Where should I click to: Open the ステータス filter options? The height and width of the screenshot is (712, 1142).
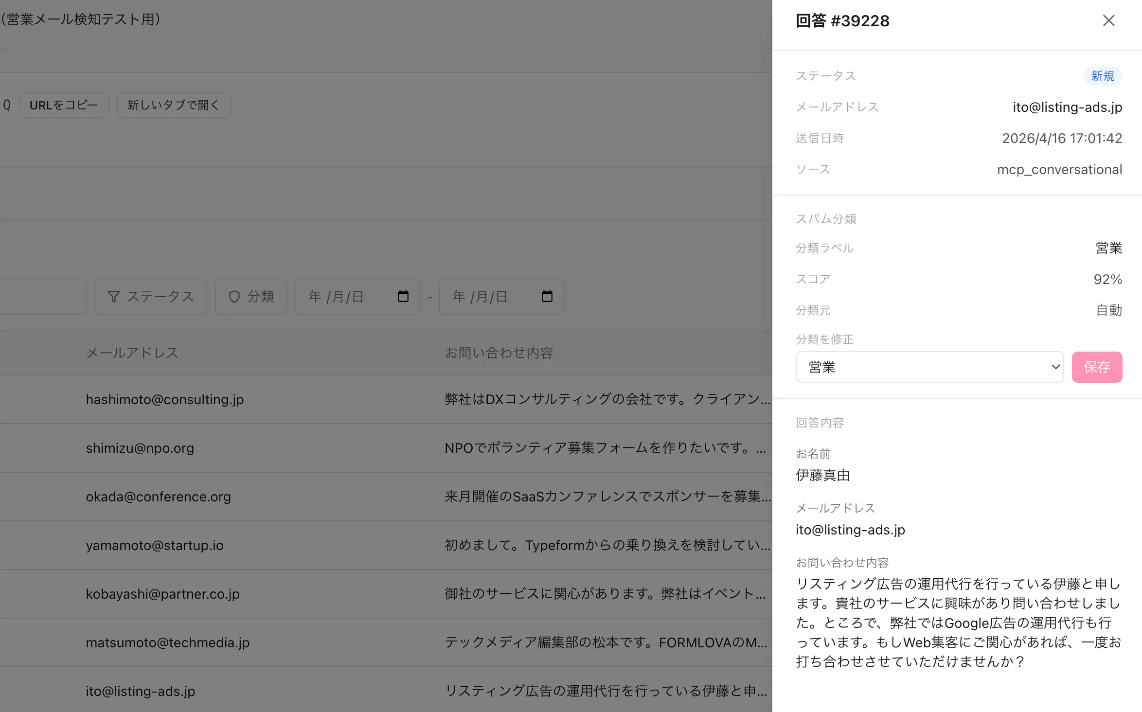(x=151, y=297)
